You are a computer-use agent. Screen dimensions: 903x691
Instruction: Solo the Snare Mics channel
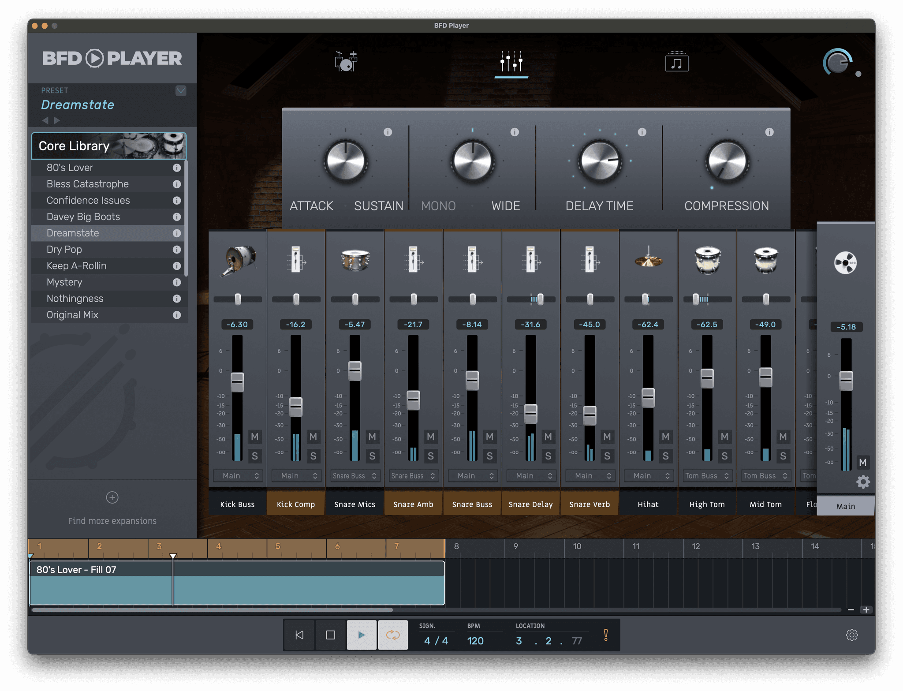coord(372,456)
